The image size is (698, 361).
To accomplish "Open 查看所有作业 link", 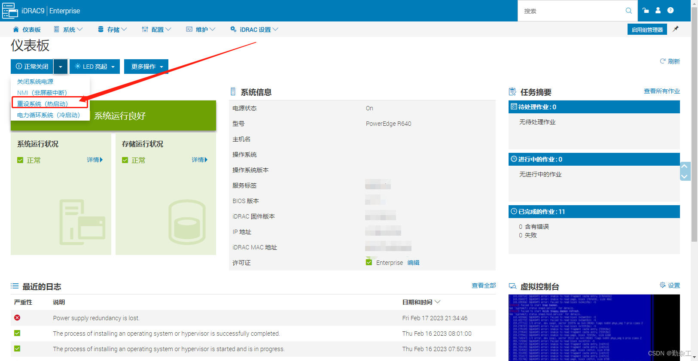I will [x=661, y=91].
